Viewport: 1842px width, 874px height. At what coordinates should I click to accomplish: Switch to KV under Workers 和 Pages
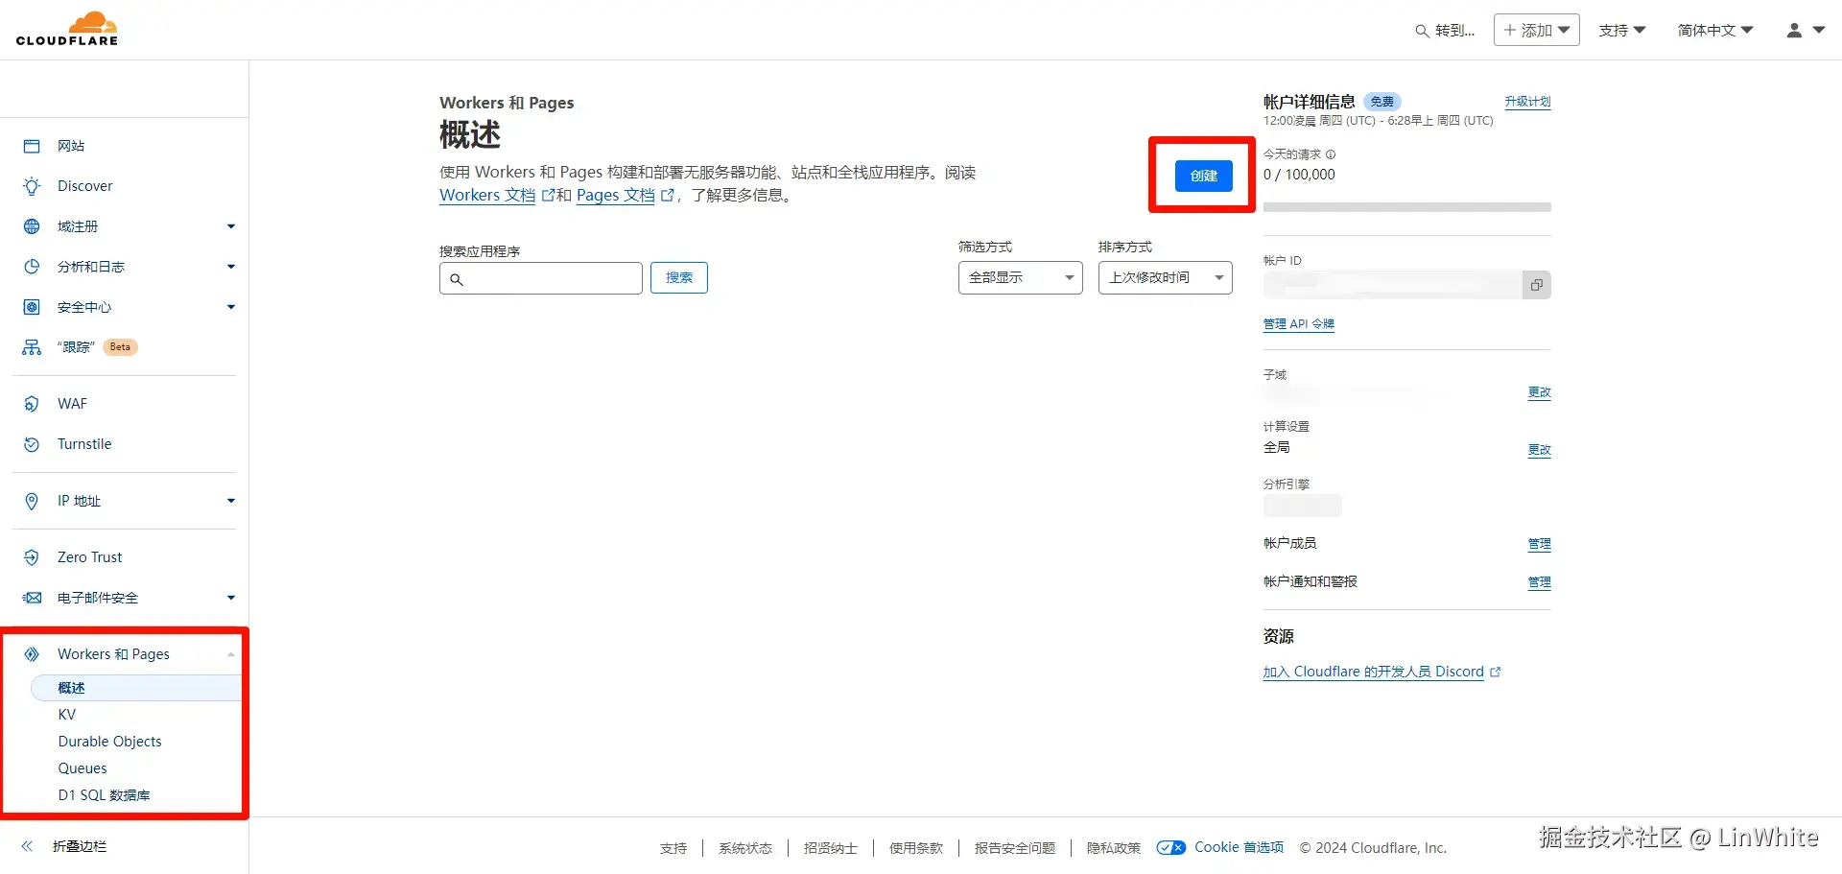[x=67, y=714]
